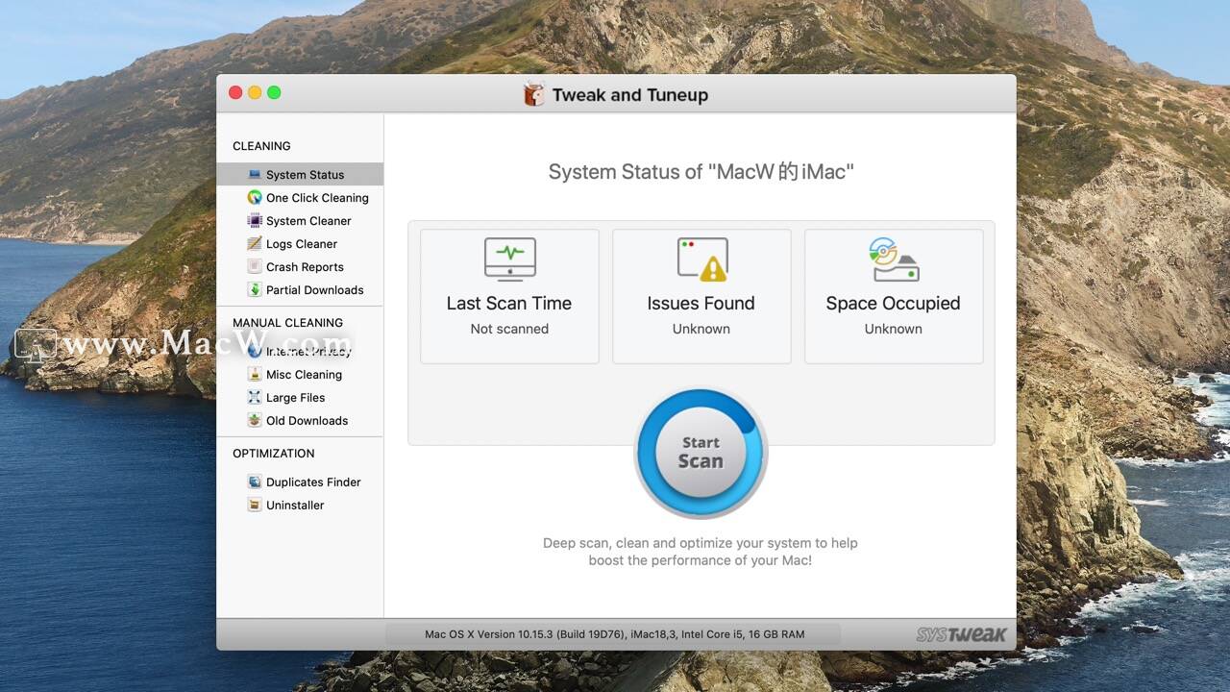Start the system scan
The height and width of the screenshot is (692, 1230).
click(x=701, y=453)
